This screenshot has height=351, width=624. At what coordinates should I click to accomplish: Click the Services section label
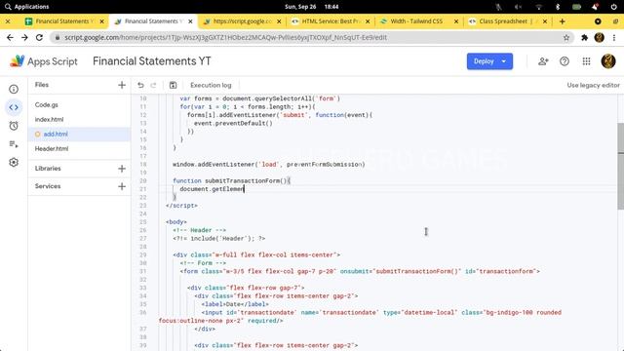[48, 186]
